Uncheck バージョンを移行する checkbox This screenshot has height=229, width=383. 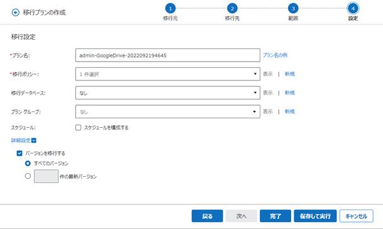[x=19, y=154]
